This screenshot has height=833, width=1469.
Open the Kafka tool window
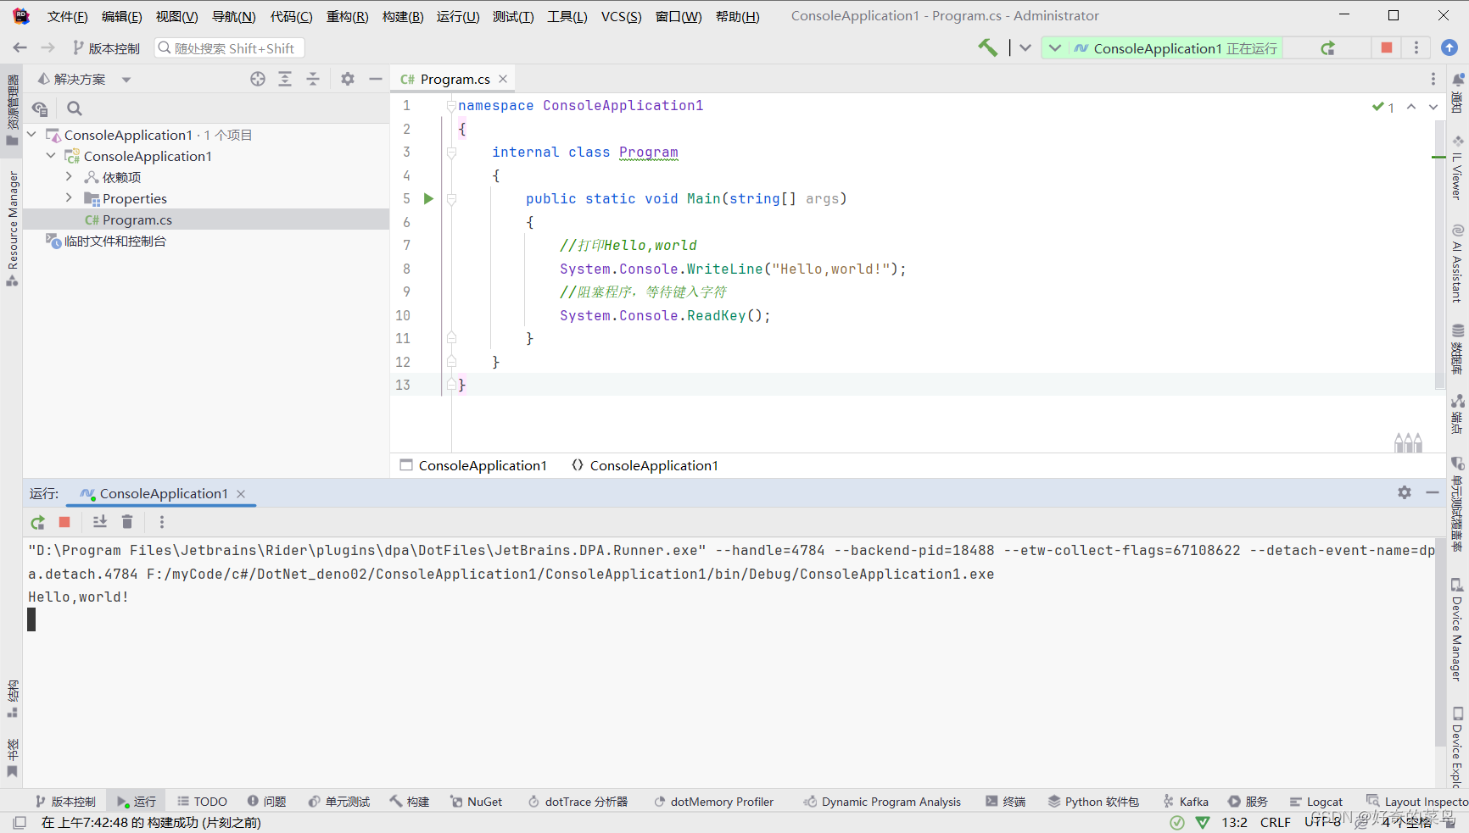(1186, 802)
